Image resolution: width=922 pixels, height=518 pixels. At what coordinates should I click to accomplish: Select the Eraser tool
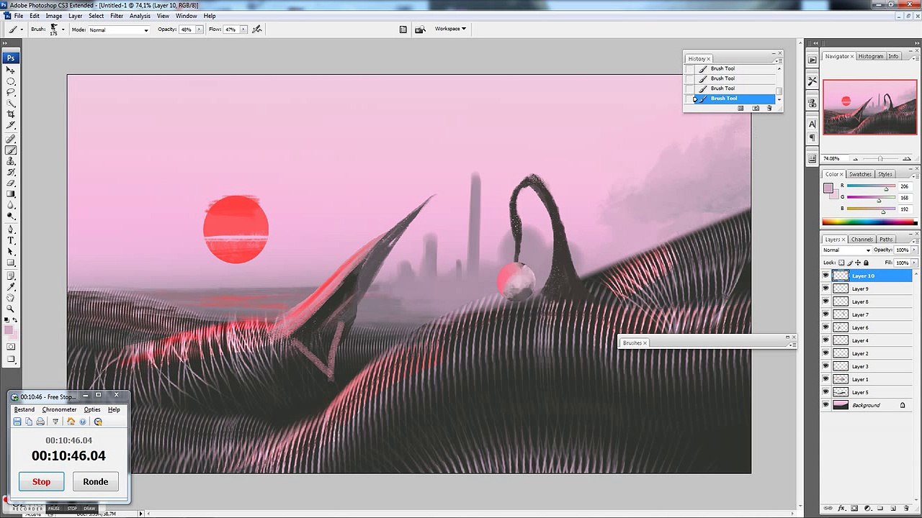click(x=12, y=183)
